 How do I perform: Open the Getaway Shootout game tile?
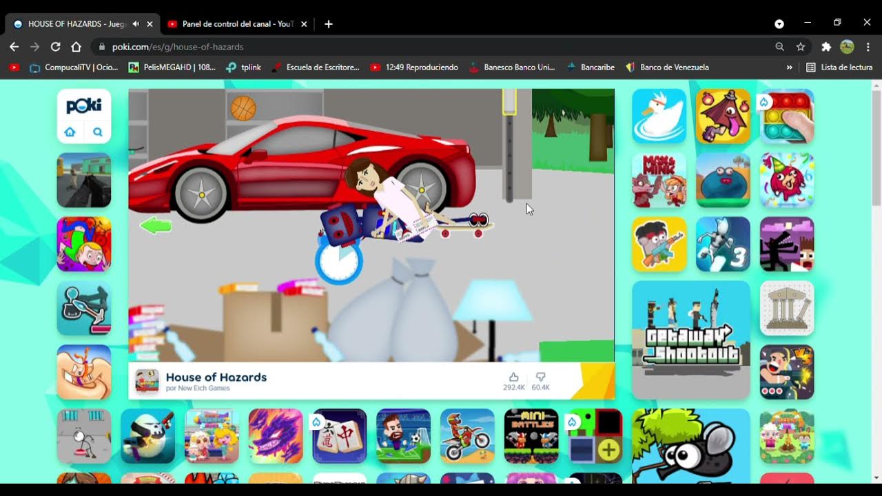(691, 340)
